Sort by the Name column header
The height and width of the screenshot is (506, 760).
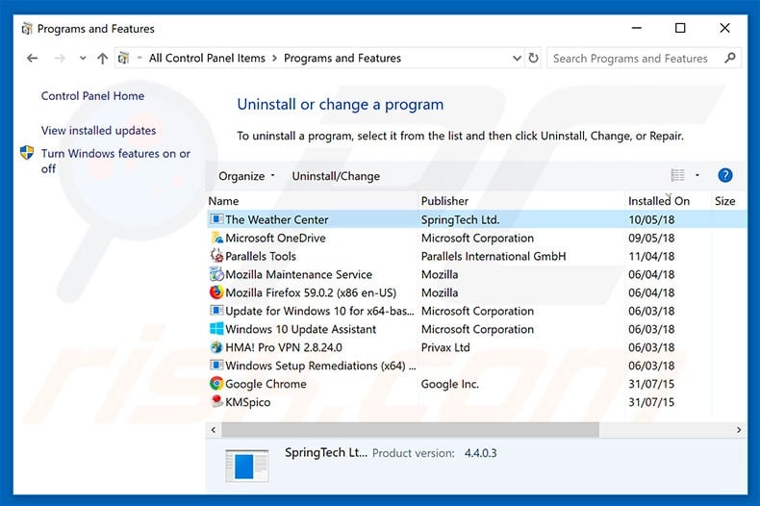click(x=223, y=201)
